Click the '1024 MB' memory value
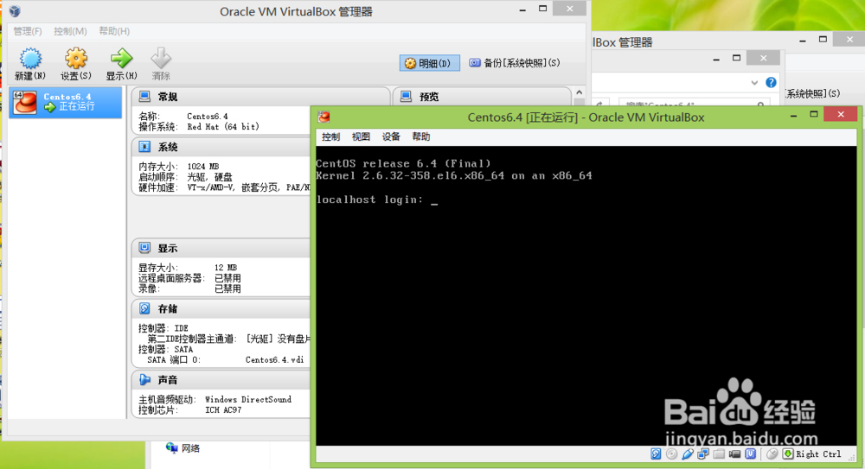 click(203, 167)
